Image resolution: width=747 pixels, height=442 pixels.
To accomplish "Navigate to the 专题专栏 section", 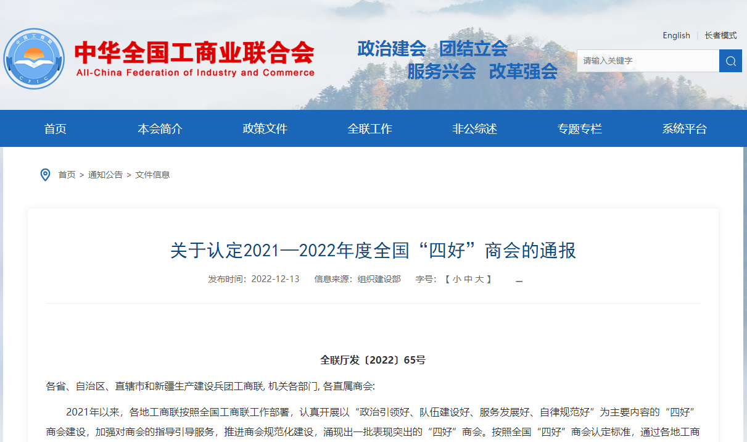I will 579,129.
